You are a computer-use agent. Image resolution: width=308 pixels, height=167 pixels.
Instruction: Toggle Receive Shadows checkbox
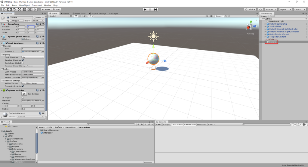pyautogui.click(x=23, y=60)
